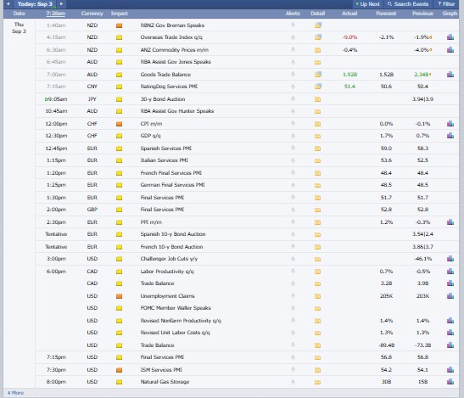Click the 9:05am time cell
The image size is (464, 398).
pyautogui.click(x=56, y=99)
